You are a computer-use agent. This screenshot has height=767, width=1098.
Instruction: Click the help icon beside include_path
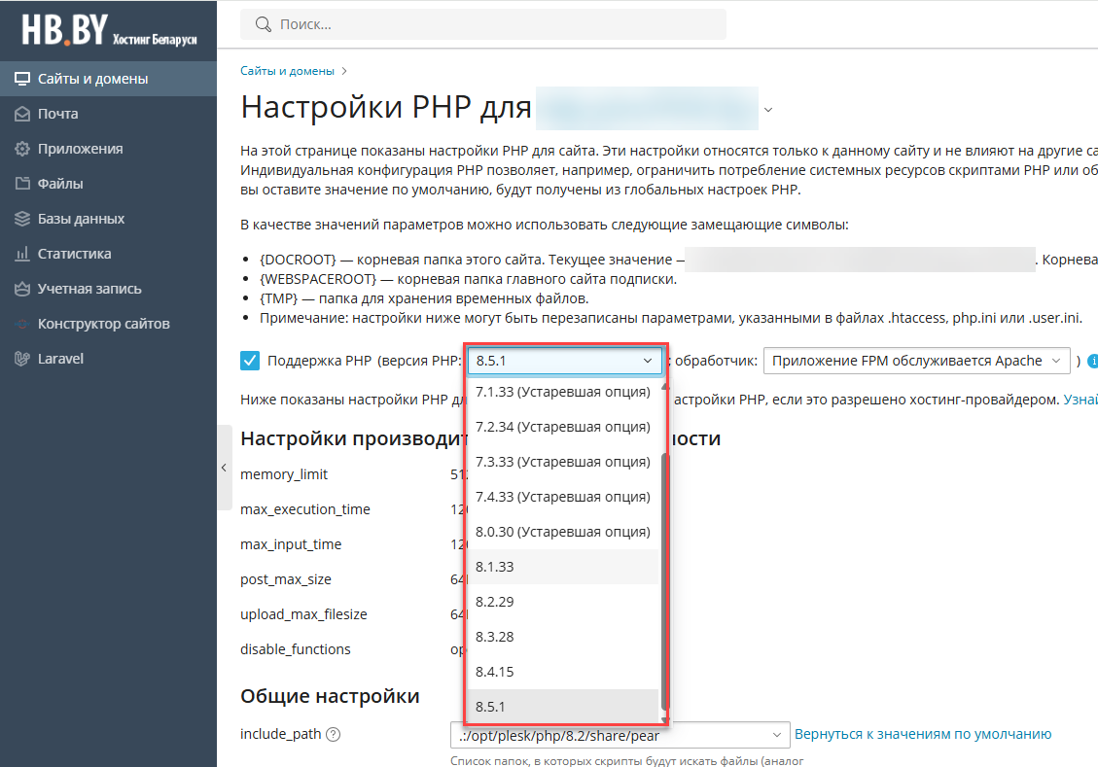(x=334, y=735)
